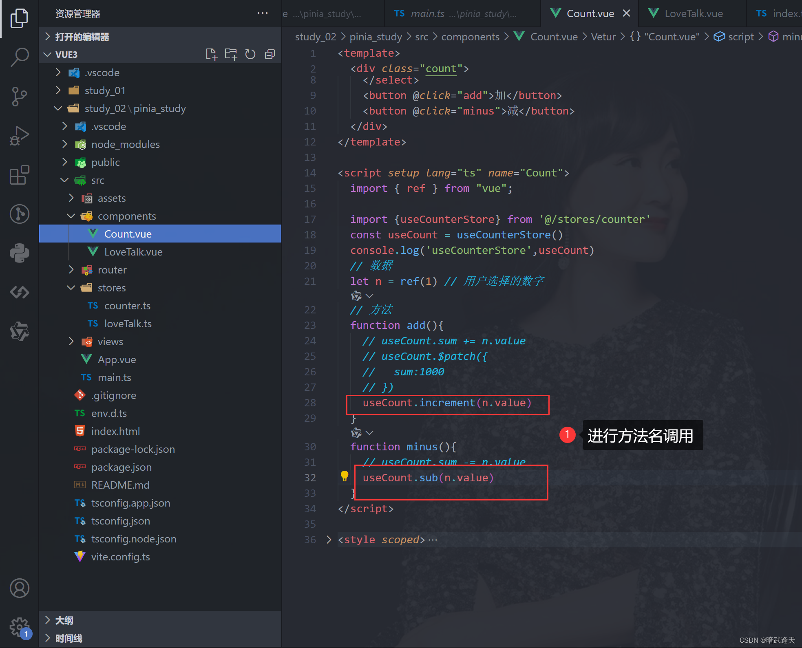This screenshot has width=802, height=648.
Task: Open the Search view in the activity bar
Action: 19,57
